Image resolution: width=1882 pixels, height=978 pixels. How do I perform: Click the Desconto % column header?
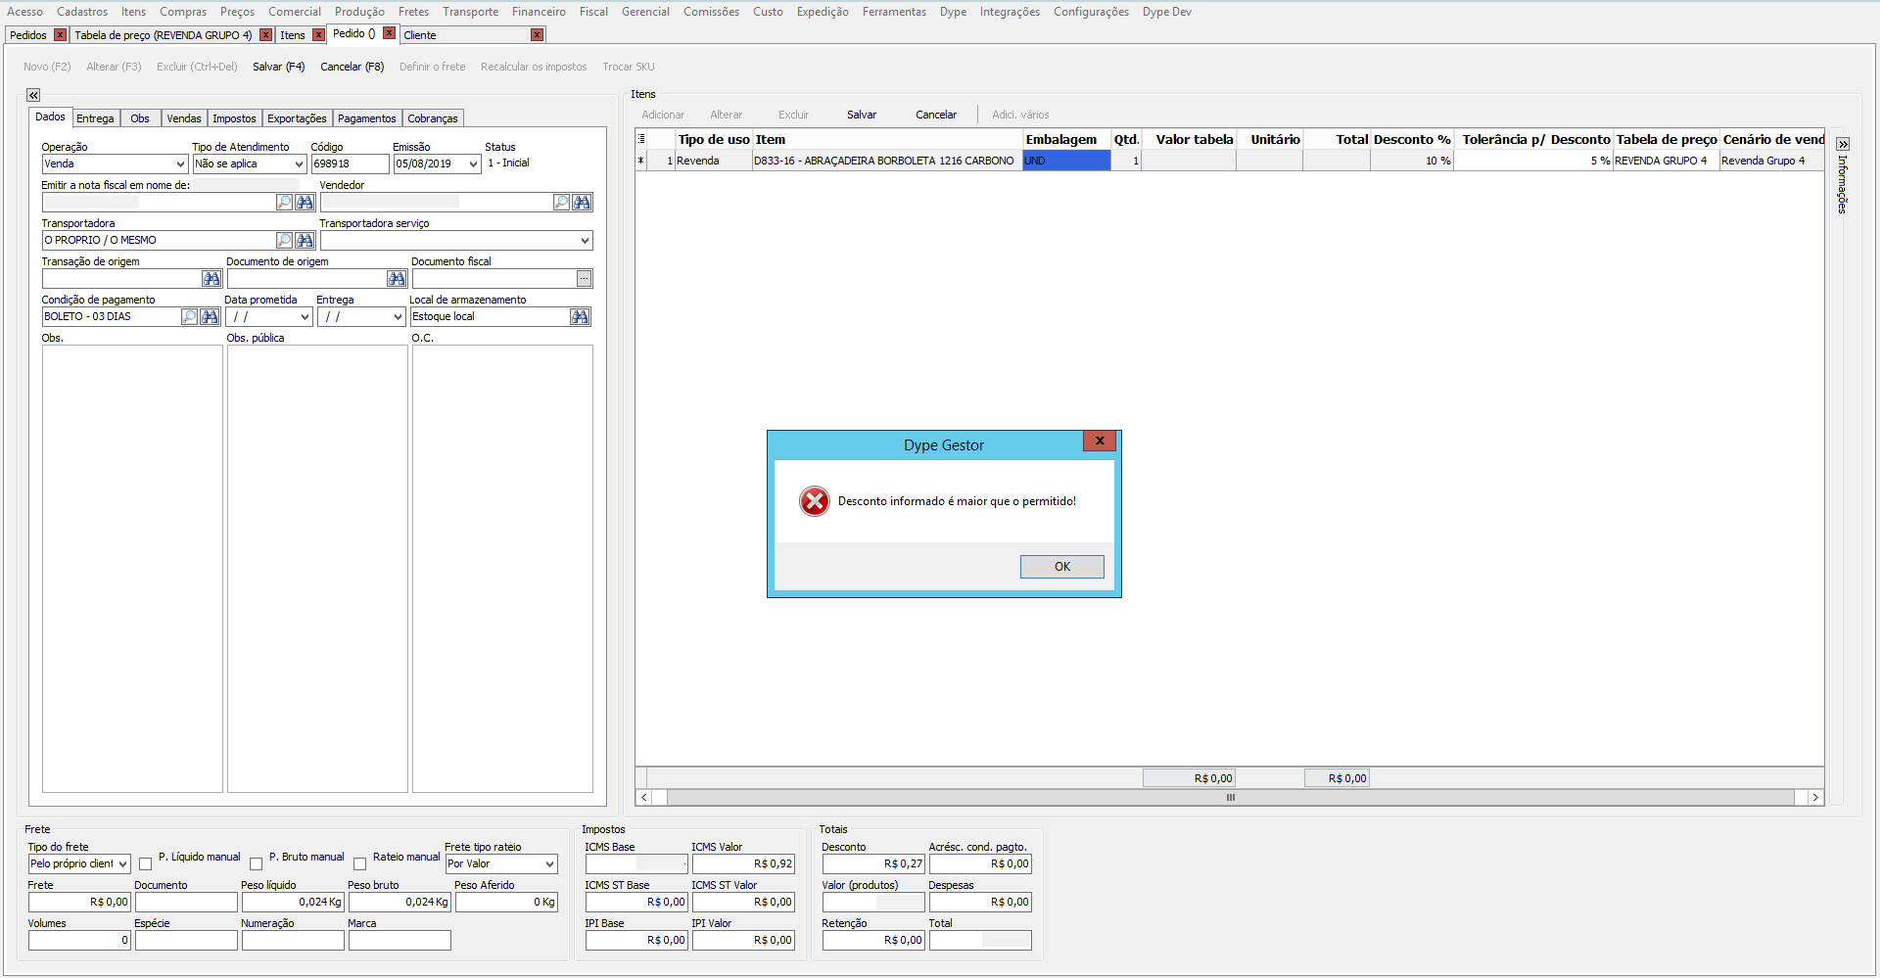(x=1411, y=140)
